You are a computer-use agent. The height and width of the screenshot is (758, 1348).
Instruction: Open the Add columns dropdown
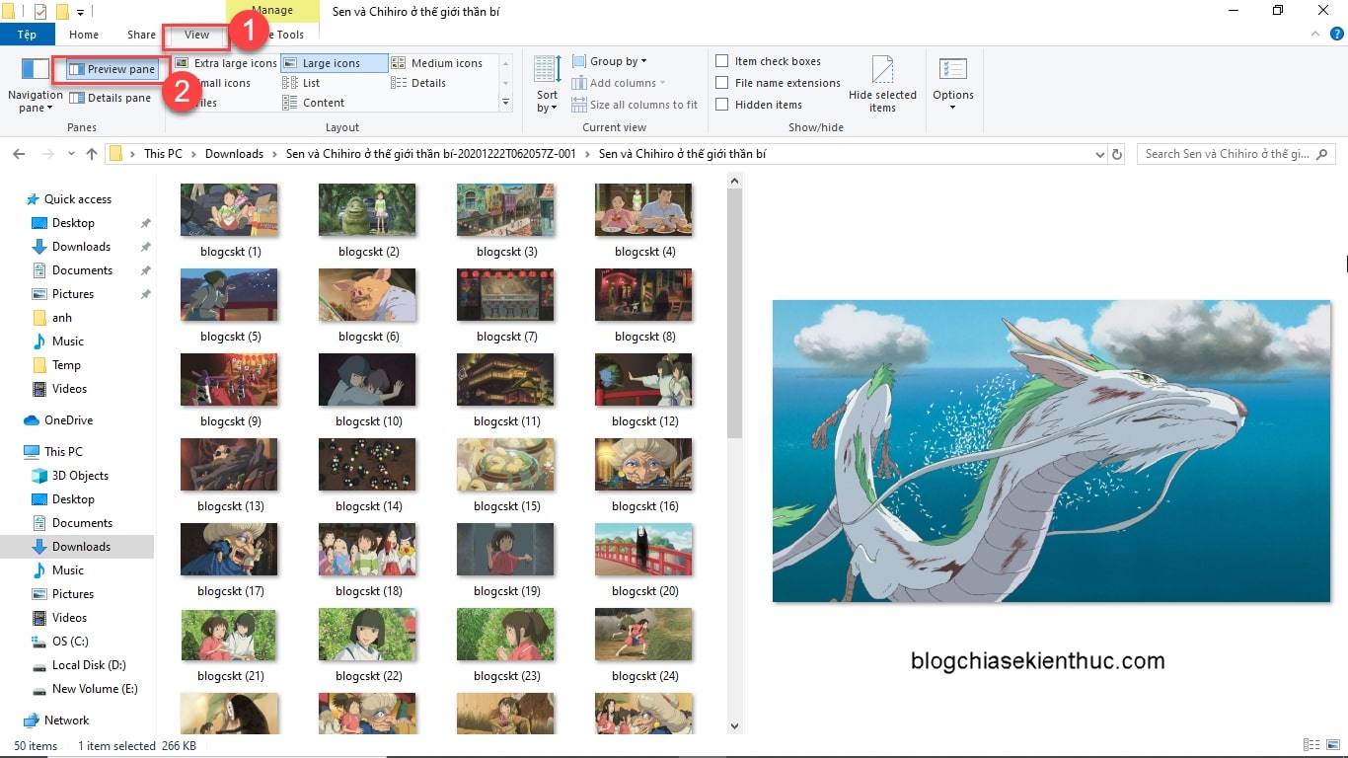[x=619, y=83]
